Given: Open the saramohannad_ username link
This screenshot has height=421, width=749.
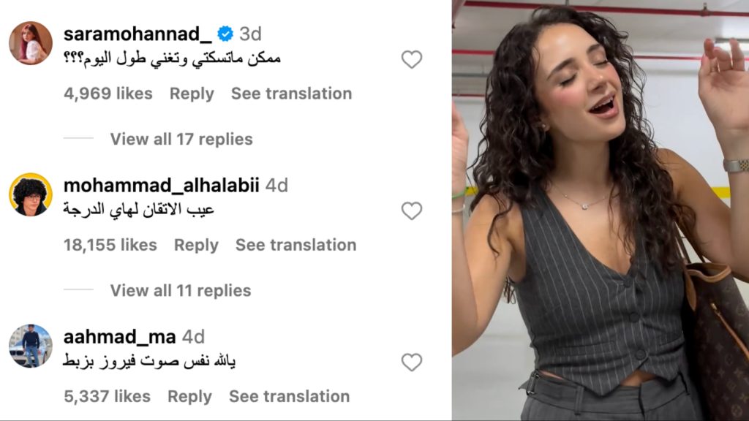Looking at the screenshot, I should [138, 34].
